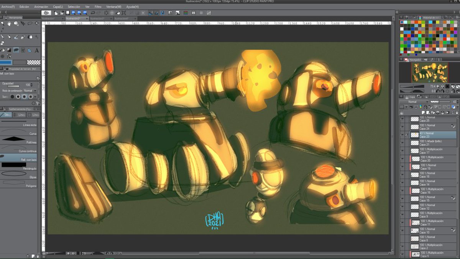
Task: Click the Redo arrow
Action: click(x=99, y=13)
